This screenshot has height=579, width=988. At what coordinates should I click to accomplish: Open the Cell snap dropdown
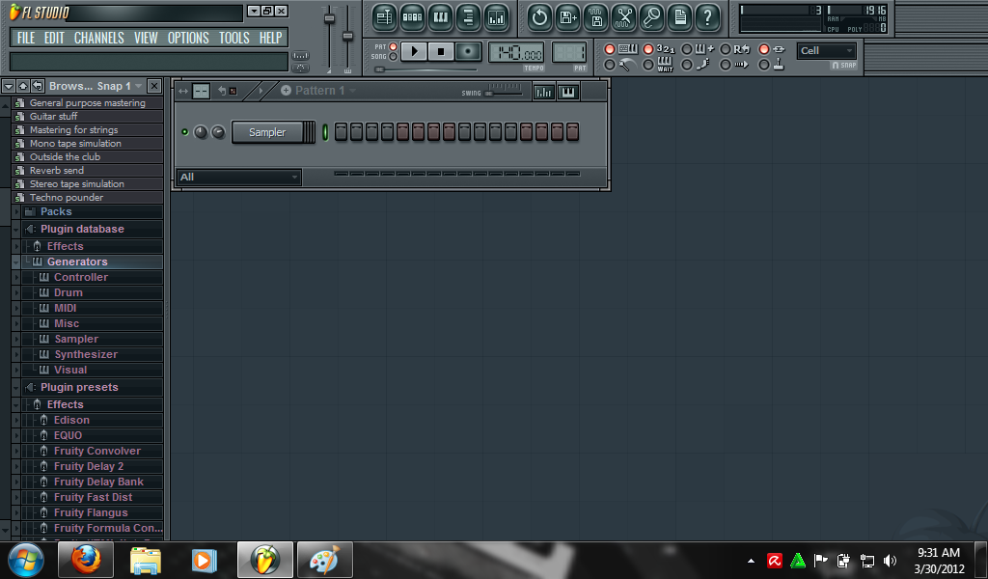pyautogui.click(x=827, y=51)
